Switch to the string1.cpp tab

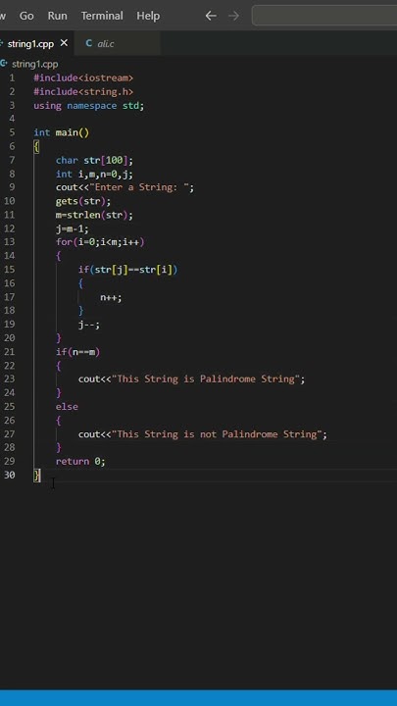point(30,44)
